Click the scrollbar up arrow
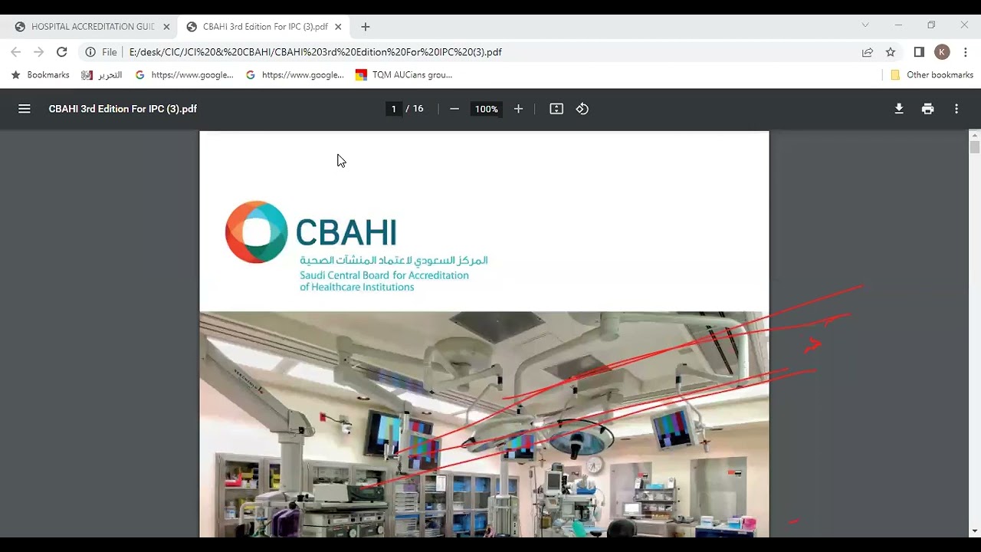Image resolution: width=981 pixels, height=552 pixels. (974, 136)
